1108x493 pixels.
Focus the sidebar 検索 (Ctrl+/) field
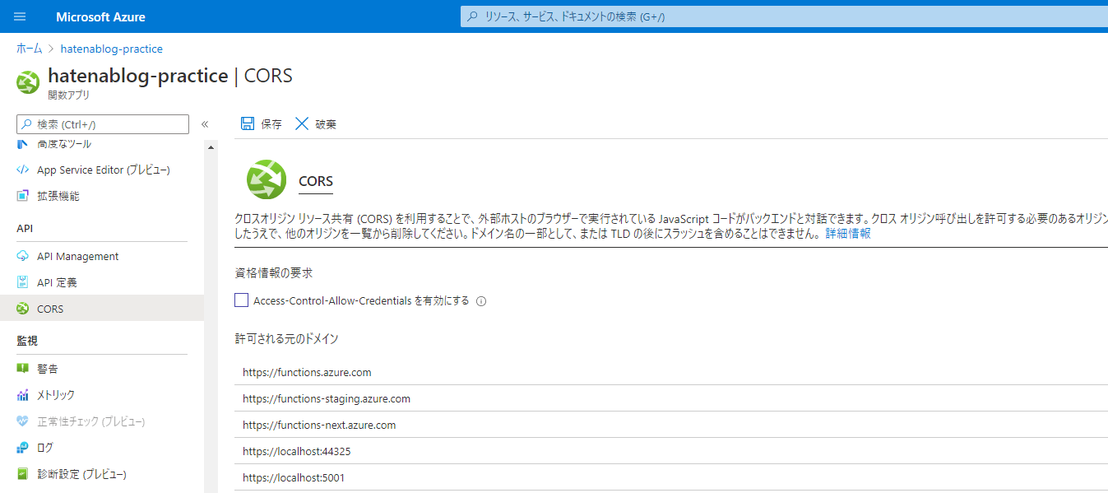[103, 124]
